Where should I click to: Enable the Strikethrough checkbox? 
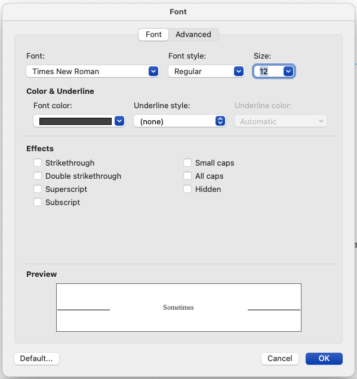(38, 163)
